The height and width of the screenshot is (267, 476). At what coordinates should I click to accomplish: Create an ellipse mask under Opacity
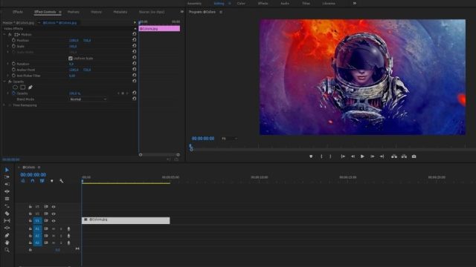[x=15, y=88]
